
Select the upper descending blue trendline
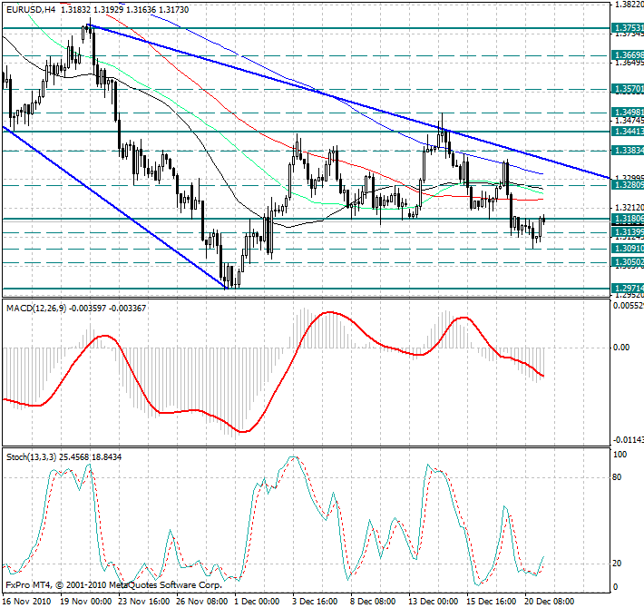click(348, 102)
